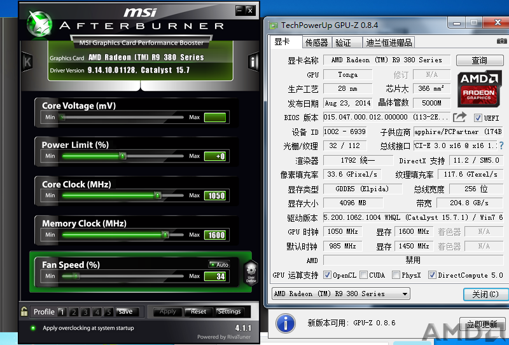This screenshot has width=509, height=345.
Task: Open the information panel with the i button
Action: click(253, 61)
